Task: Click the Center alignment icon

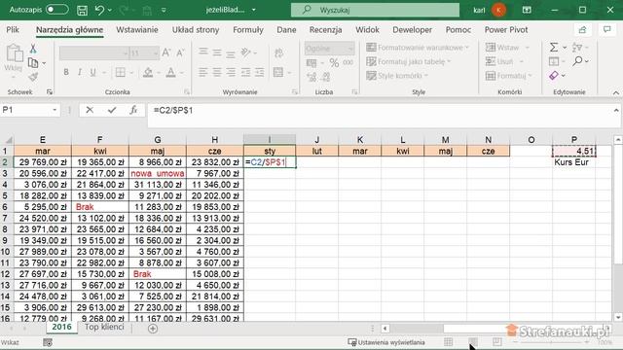Action: (x=217, y=72)
